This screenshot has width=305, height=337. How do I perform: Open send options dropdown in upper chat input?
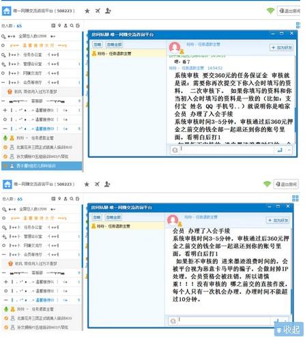coord(289,150)
